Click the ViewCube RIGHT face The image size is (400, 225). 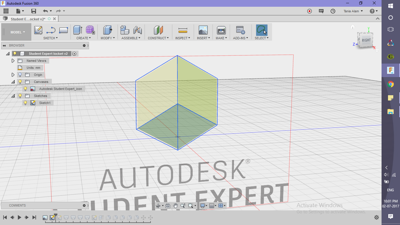[x=366, y=40]
